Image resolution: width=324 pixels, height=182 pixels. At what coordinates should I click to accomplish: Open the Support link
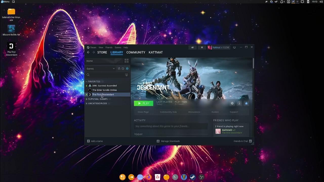(234, 112)
